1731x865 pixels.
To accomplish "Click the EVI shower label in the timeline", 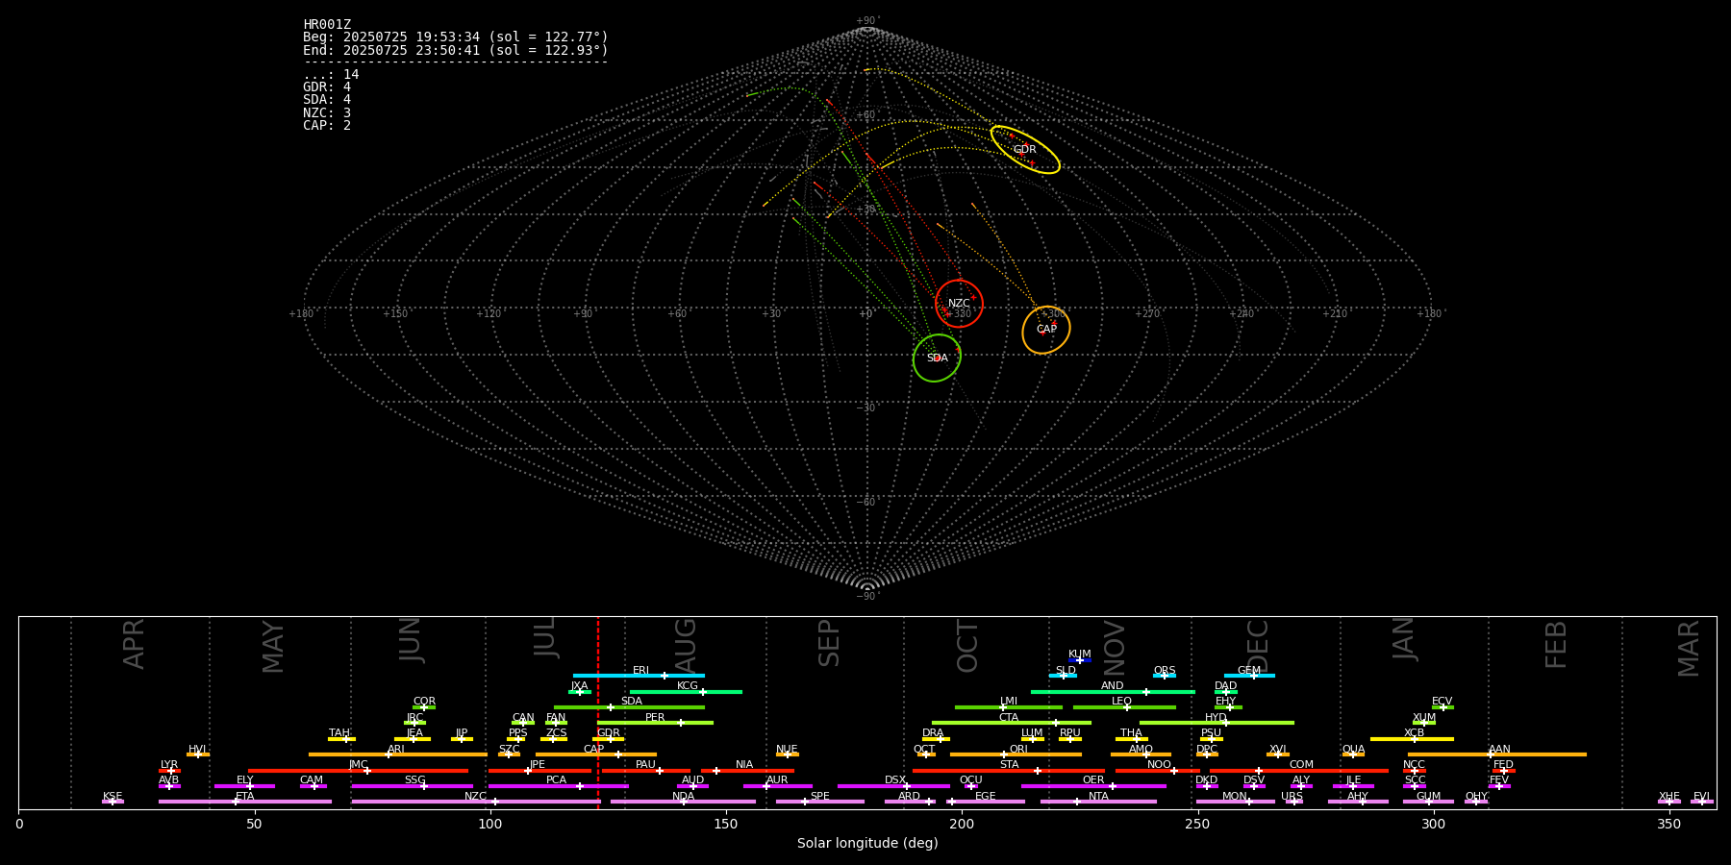I will pos(1701,797).
